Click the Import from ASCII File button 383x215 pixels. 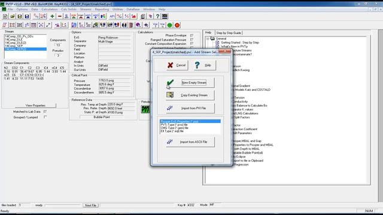190,142
